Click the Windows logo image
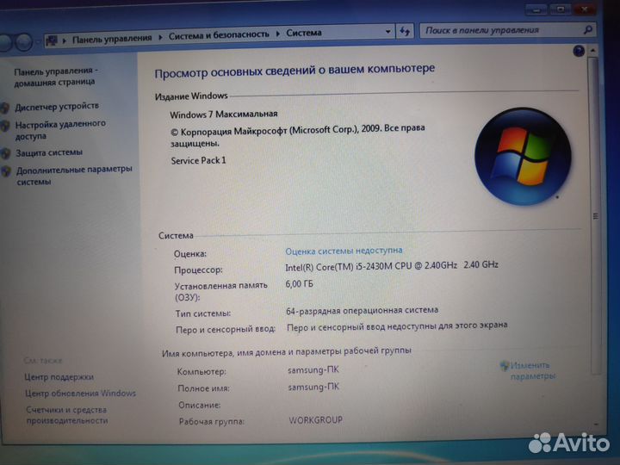Image resolution: width=620 pixels, height=465 pixels. (523, 157)
